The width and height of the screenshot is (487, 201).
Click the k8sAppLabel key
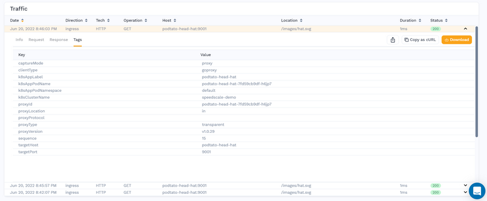(x=30, y=77)
